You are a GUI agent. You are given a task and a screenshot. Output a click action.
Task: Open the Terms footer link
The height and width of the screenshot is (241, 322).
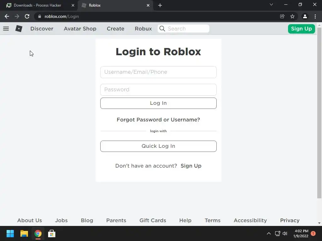click(213, 220)
